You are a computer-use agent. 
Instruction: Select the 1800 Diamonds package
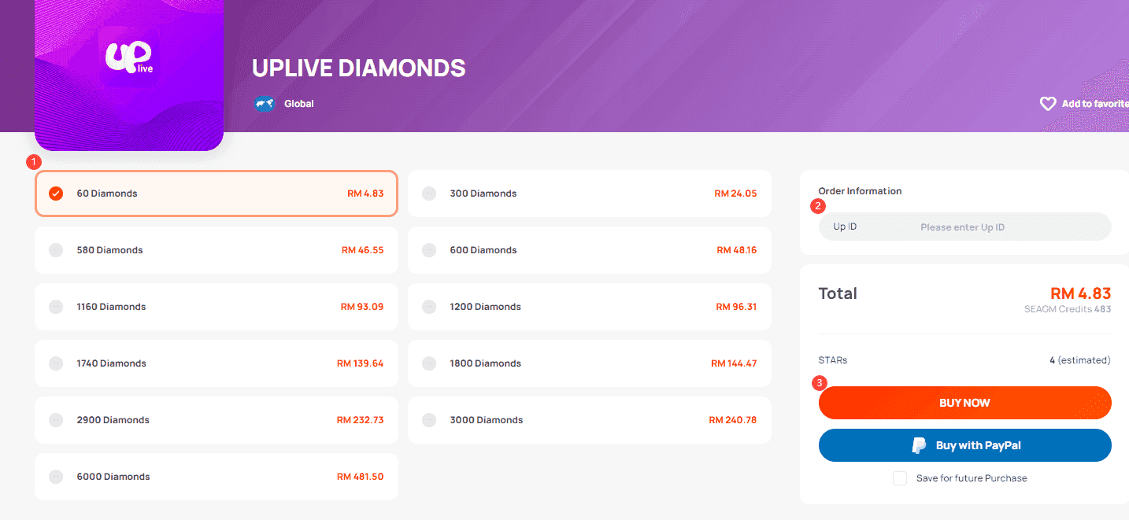click(588, 363)
